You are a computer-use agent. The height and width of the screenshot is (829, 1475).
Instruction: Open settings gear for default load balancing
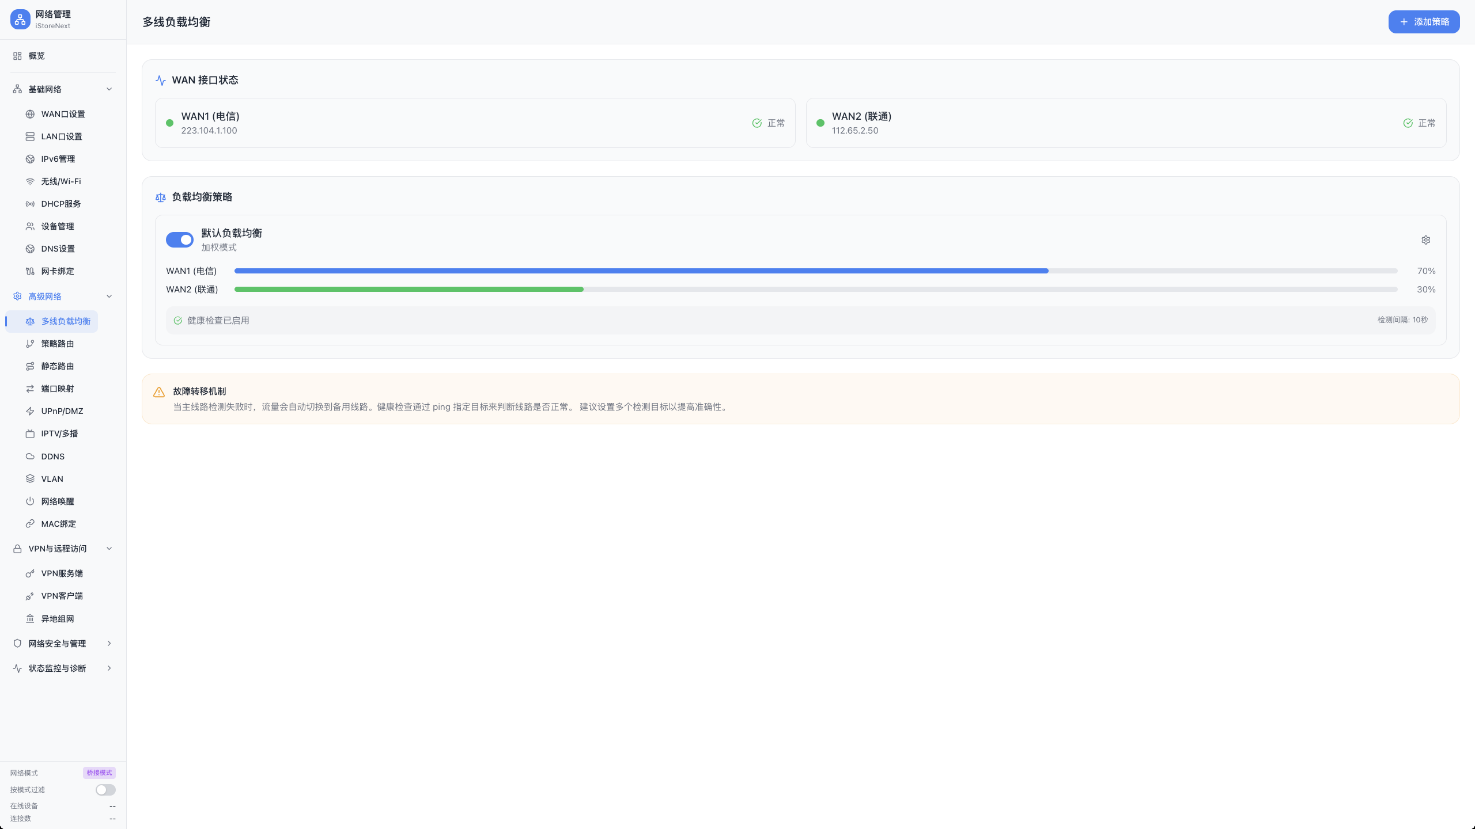click(1425, 240)
